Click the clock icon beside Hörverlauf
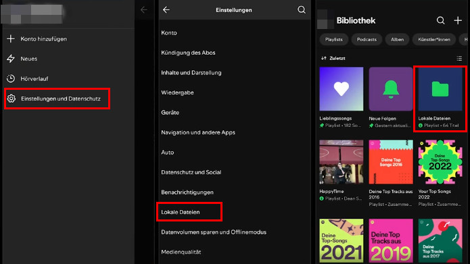The height and width of the screenshot is (264, 470). [11, 78]
